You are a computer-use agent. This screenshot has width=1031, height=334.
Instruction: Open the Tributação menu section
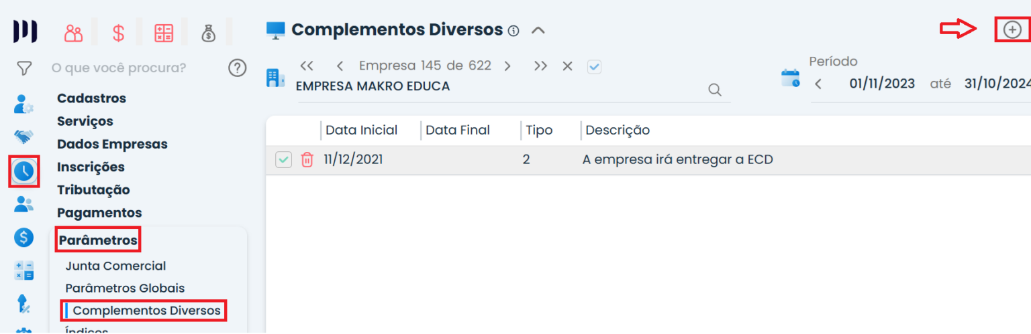(93, 190)
